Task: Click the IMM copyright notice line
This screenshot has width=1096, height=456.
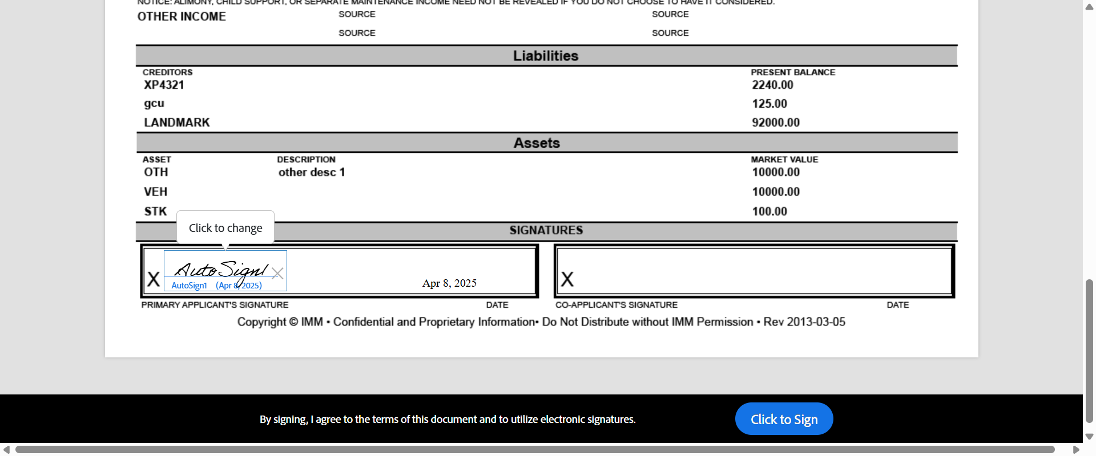Action: coord(541,322)
